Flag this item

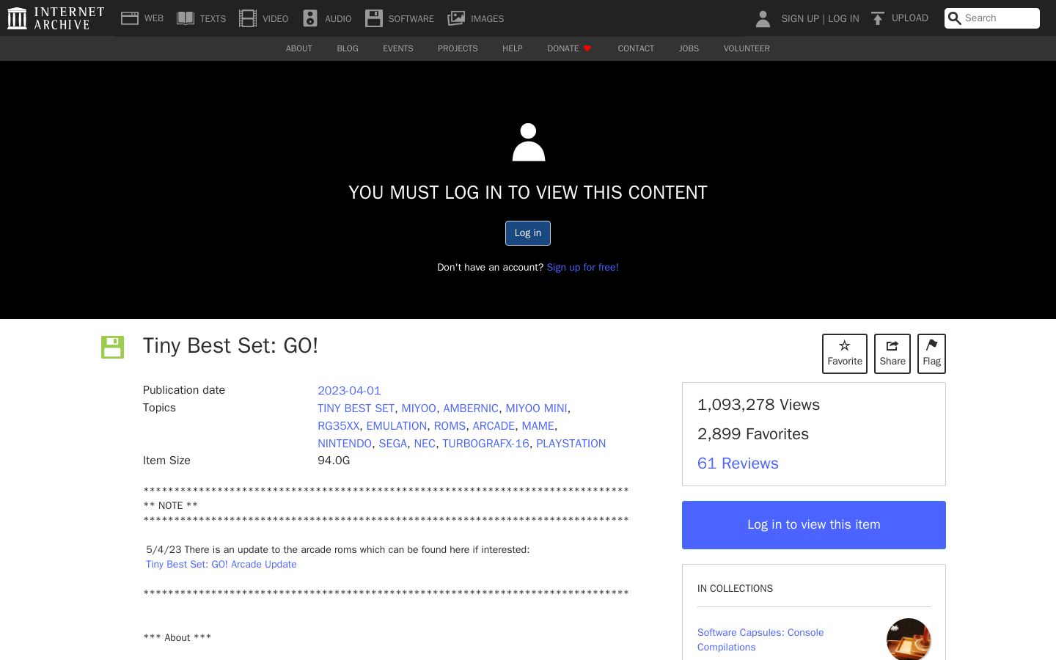click(931, 353)
